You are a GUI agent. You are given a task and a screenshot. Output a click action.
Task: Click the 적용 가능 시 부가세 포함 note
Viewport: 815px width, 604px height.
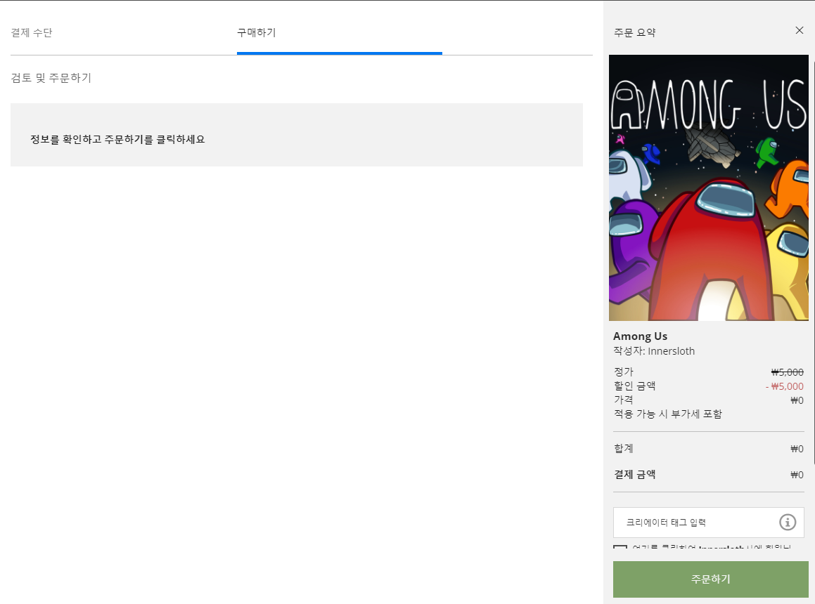click(x=667, y=414)
